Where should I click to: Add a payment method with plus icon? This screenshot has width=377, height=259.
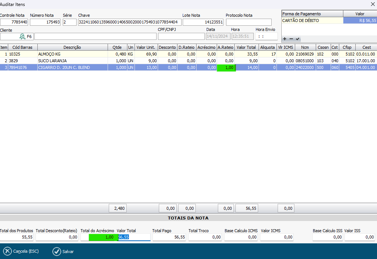pos(285,39)
